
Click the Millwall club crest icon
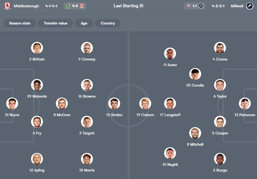click(250, 6)
